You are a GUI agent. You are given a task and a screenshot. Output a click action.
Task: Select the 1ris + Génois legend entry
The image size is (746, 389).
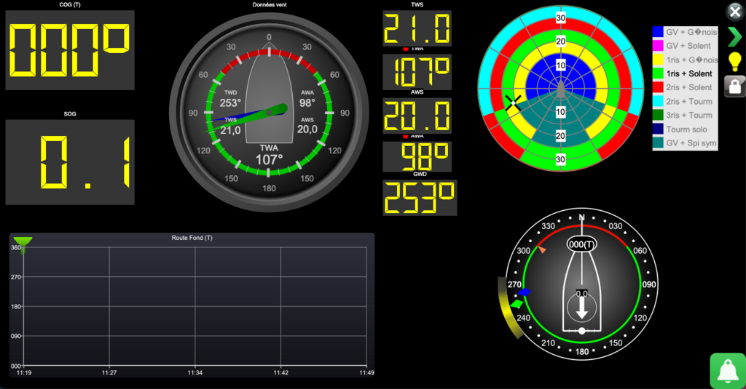click(x=685, y=60)
